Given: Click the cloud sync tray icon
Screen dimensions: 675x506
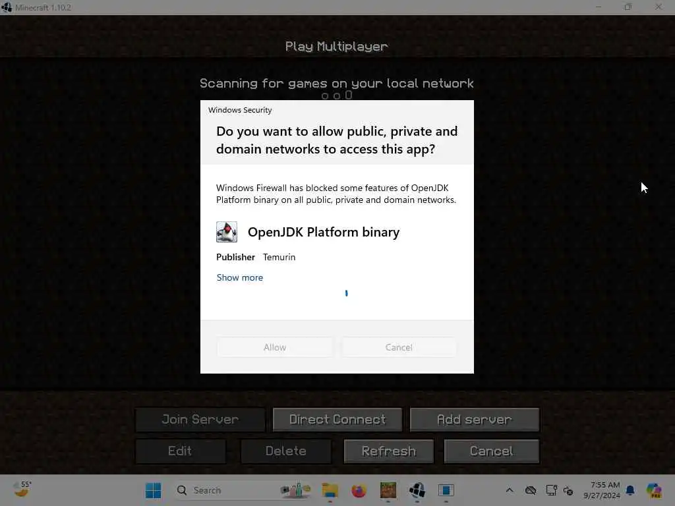Looking at the screenshot, I should [x=531, y=490].
